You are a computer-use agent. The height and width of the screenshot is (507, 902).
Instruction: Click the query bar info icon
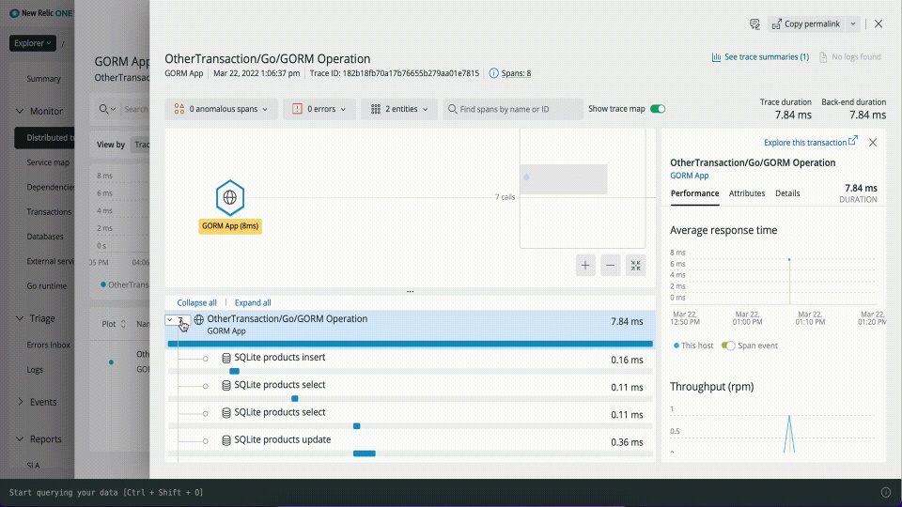tap(886, 493)
